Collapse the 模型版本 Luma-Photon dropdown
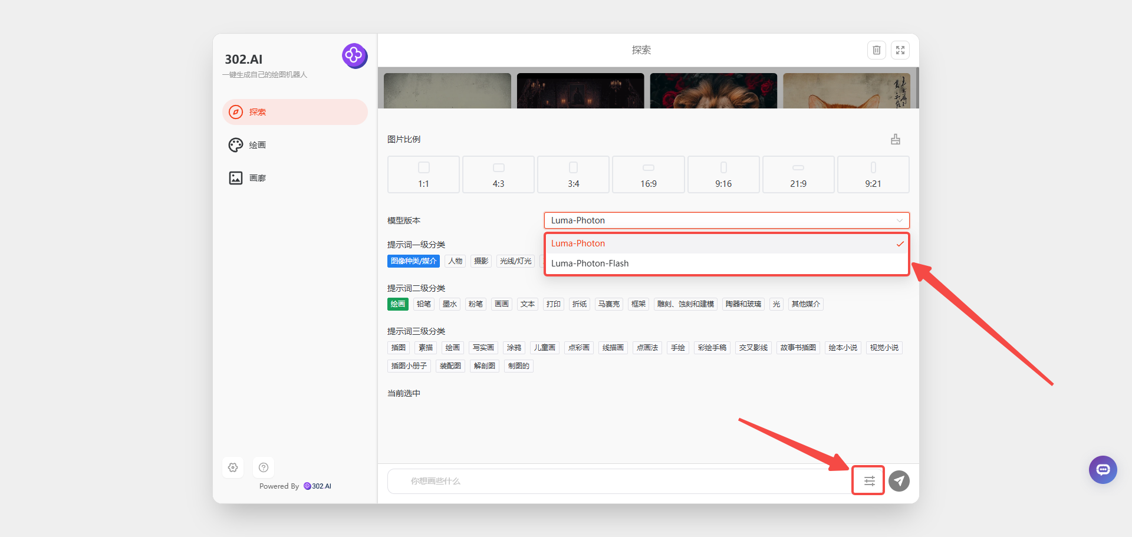 point(726,220)
